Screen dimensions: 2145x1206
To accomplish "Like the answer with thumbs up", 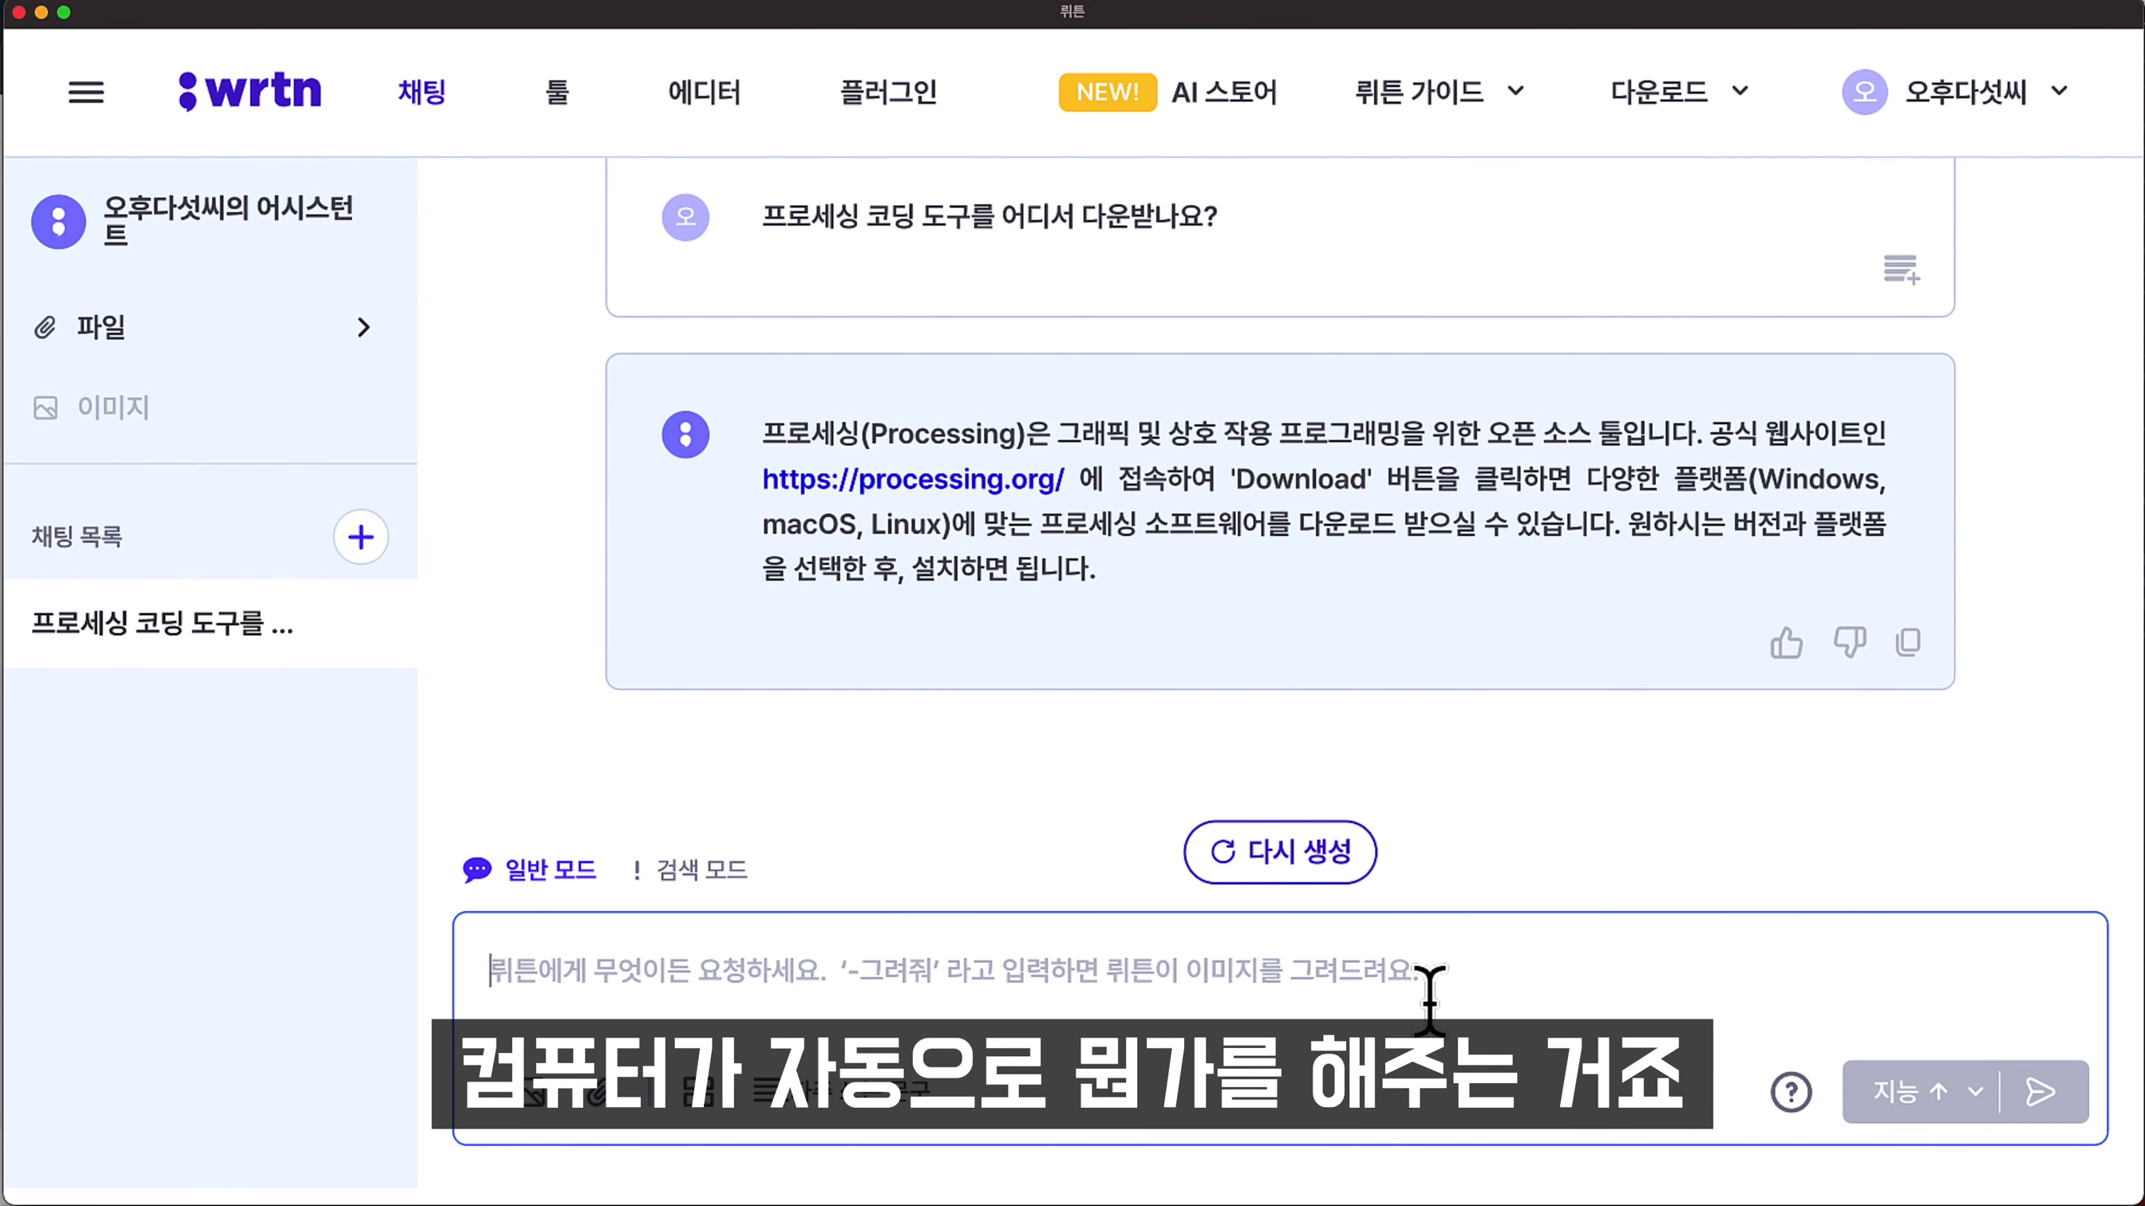I will coord(1786,643).
